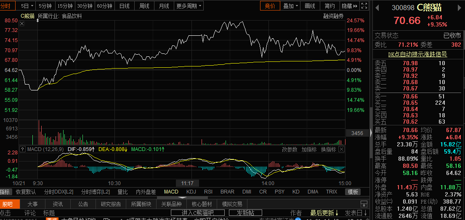Open the 模拟交易 simulated trading tab
Screen dimensions: 465x220
[x=232, y=204]
